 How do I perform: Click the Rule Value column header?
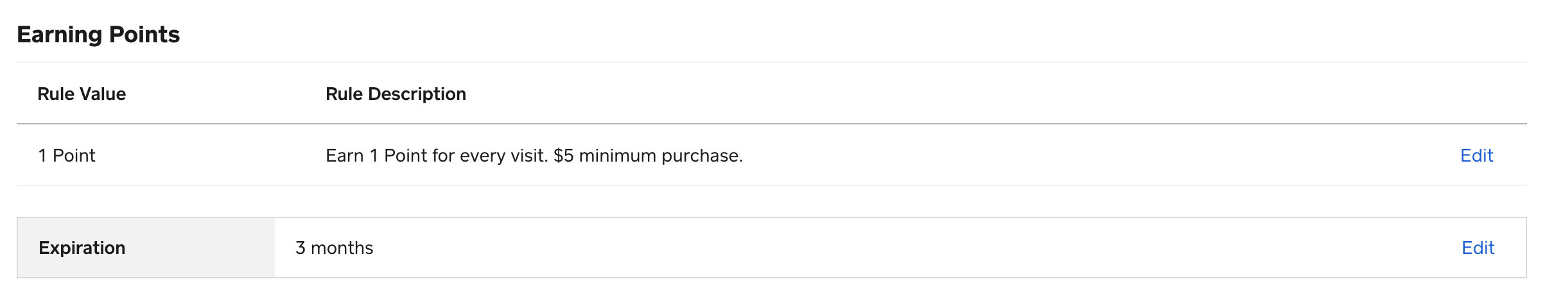tap(82, 94)
